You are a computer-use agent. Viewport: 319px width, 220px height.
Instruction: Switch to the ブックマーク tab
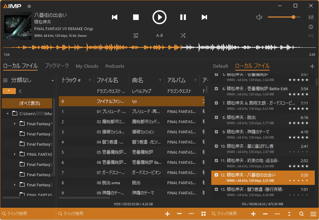click(x=57, y=66)
